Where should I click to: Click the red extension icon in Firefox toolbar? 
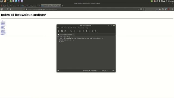pos(169,9)
